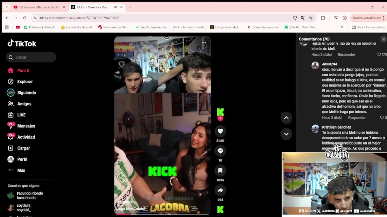Open the soydairi_ followed account
The width and height of the screenshot is (387, 217).
click(20, 208)
